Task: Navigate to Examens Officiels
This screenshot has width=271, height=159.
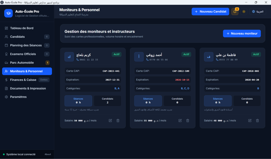Action: (x=27, y=54)
